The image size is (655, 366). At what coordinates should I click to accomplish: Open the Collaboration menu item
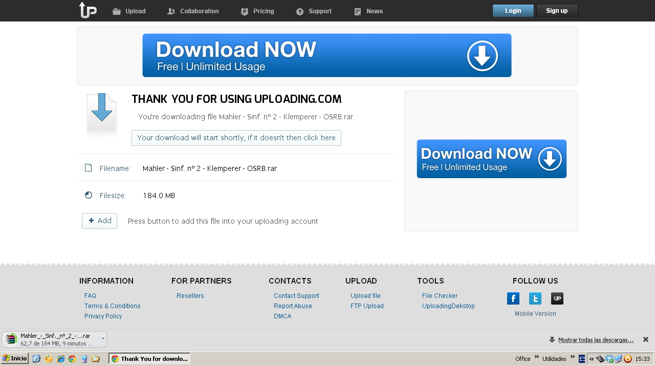tap(193, 11)
